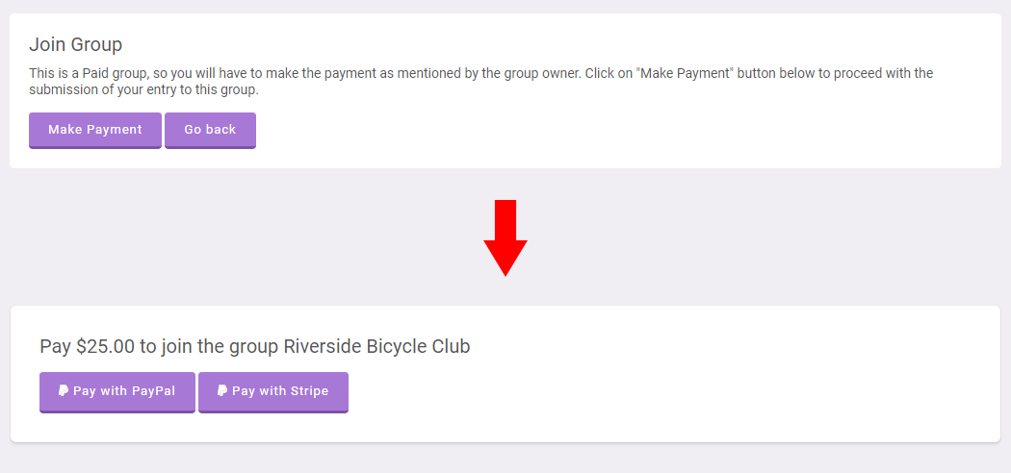
Task: Click the red downward arrow graphic
Action: [505, 238]
